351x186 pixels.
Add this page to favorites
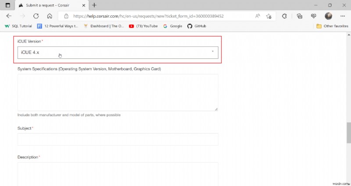click(269, 16)
